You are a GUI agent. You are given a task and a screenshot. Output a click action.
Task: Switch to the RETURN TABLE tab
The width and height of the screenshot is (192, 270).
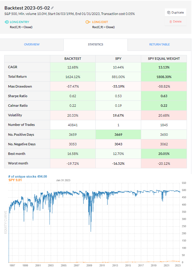(x=159, y=44)
